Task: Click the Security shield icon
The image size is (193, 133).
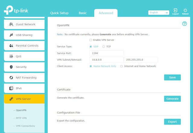Action: (x=11, y=67)
